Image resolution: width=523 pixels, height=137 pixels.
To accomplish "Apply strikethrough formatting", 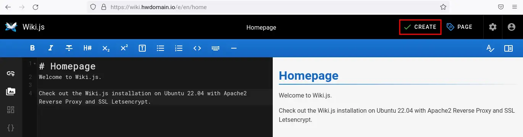I will 69,48.
